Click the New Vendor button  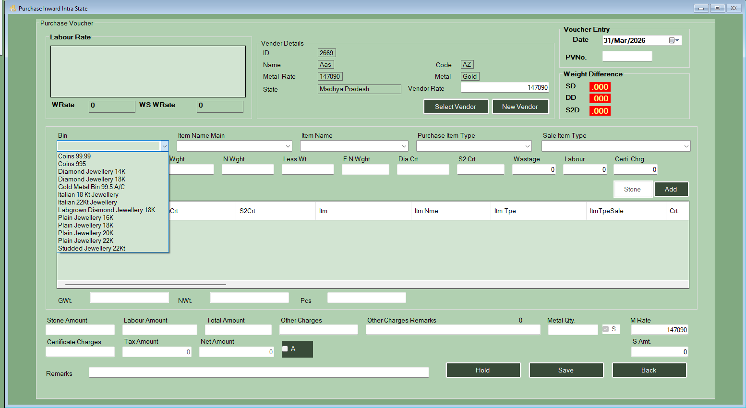click(x=520, y=107)
